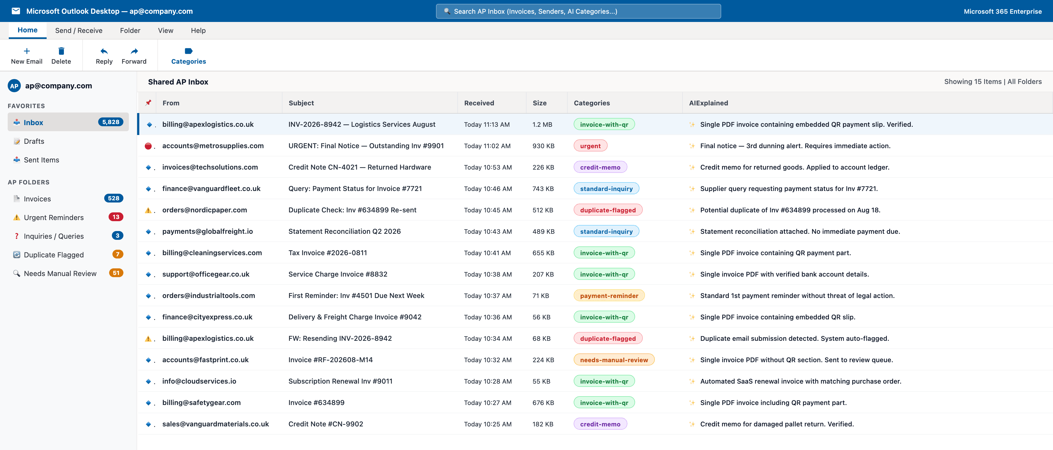Viewport: 1053px width, 450px height.
Task: Select the Inbox folder
Action: (68, 122)
